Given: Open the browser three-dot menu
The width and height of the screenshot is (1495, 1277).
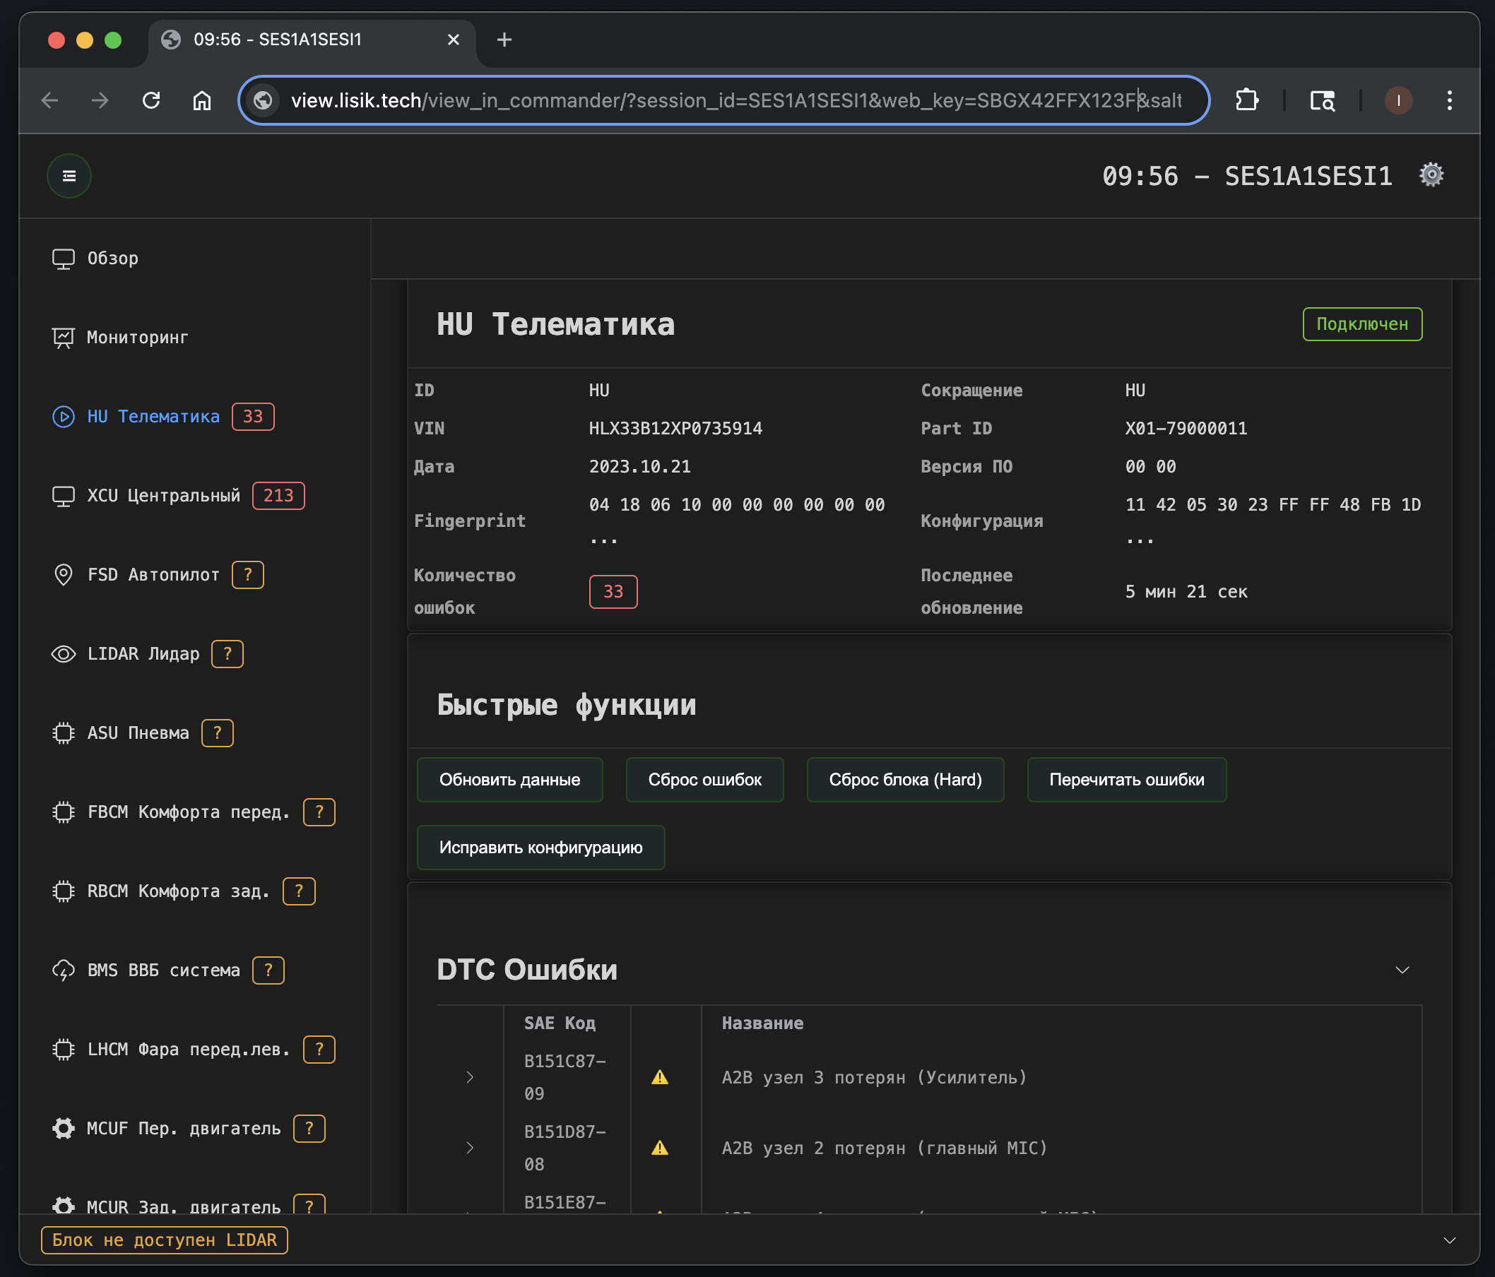Looking at the screenshot, I should (1449, 100).
